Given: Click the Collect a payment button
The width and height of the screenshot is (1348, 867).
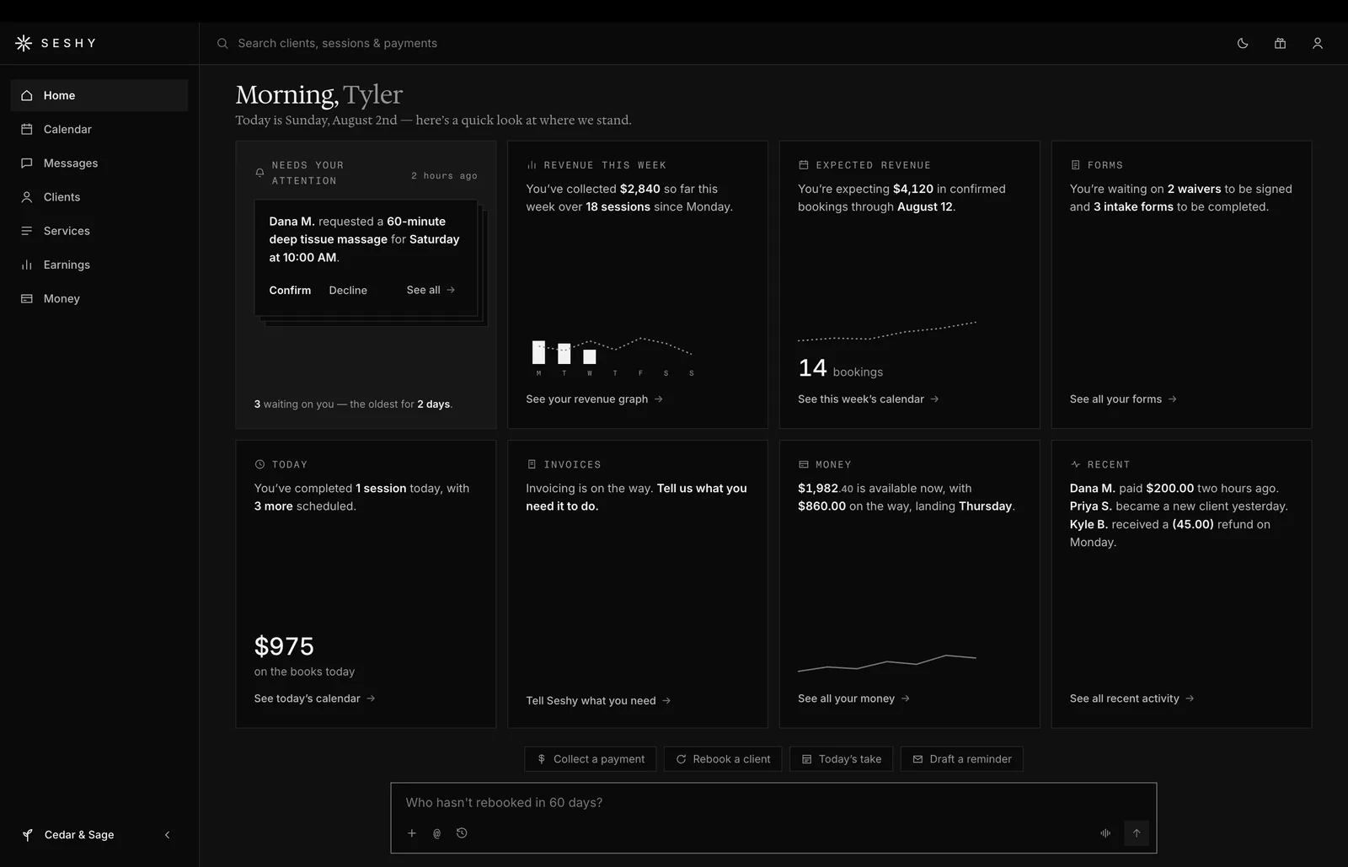Looking at the screenshot, I should click(x=591, y=759).
